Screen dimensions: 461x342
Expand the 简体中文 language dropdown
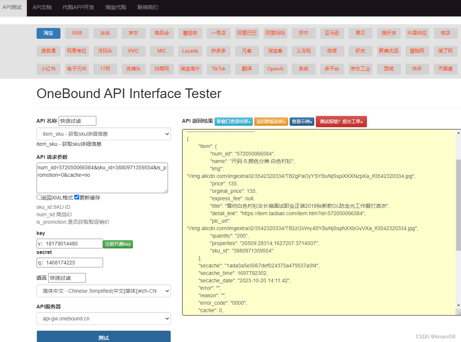pos(104,291)
